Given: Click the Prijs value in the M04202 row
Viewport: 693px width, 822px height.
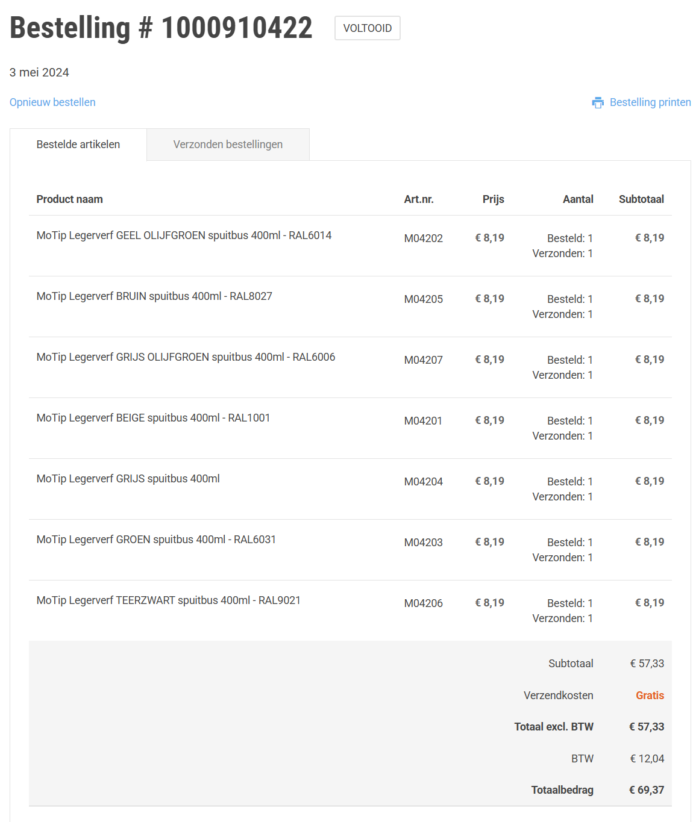Looking at the screenshot, I should click(x=490, y=238).
